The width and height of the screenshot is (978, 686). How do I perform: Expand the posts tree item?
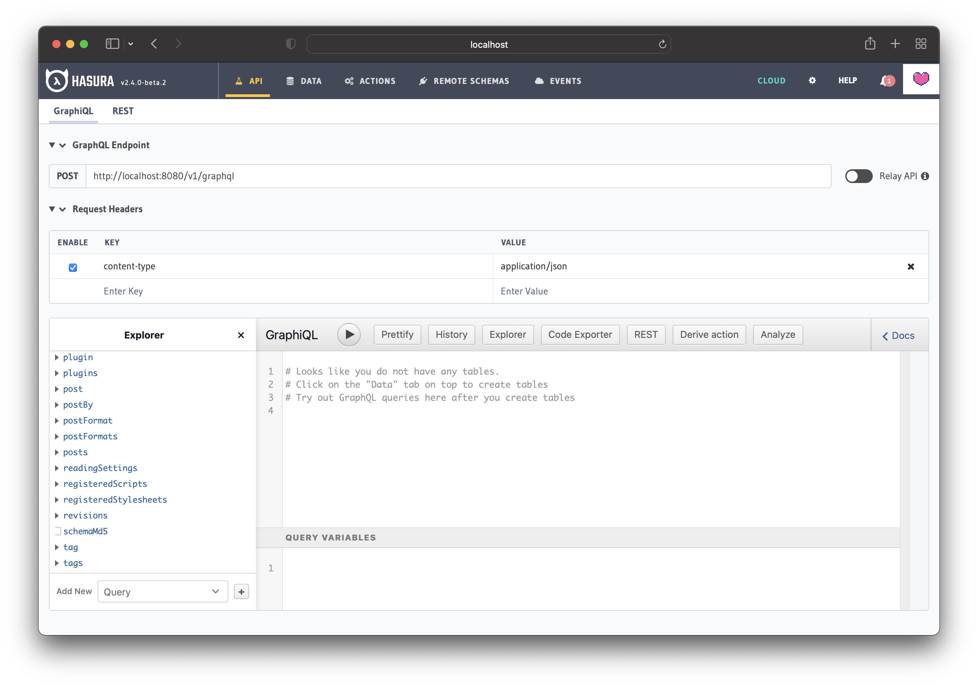click(x=57, y=452)
